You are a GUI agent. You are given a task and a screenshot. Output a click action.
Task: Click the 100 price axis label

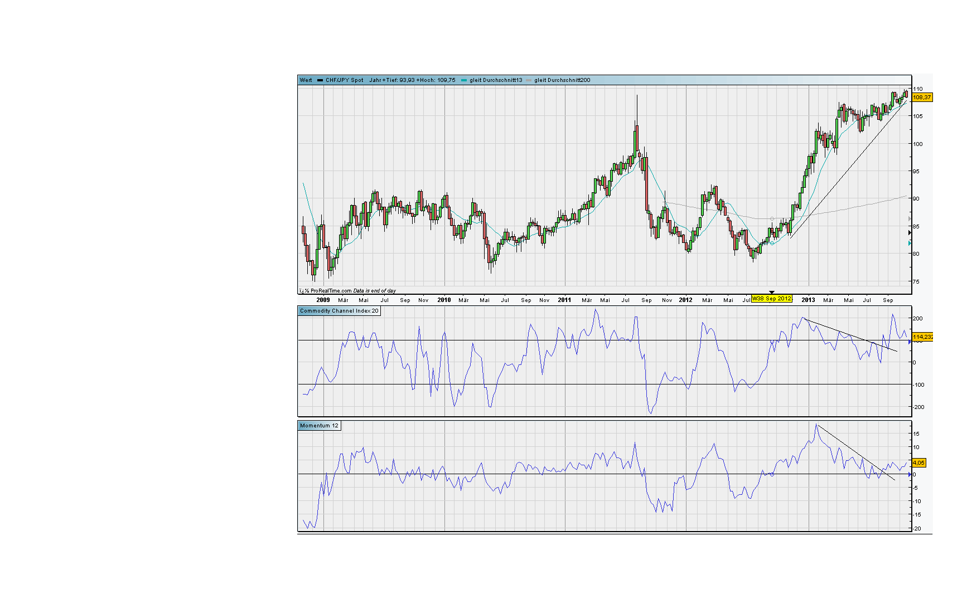click(x=918, y=144)
